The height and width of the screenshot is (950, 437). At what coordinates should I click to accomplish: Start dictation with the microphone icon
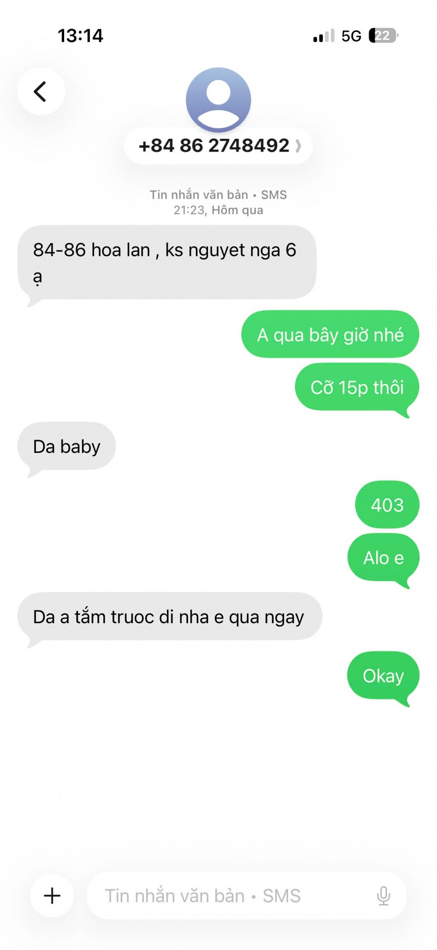point(384,896)
